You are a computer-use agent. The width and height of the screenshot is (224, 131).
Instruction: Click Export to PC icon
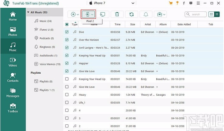click(103, 14)
